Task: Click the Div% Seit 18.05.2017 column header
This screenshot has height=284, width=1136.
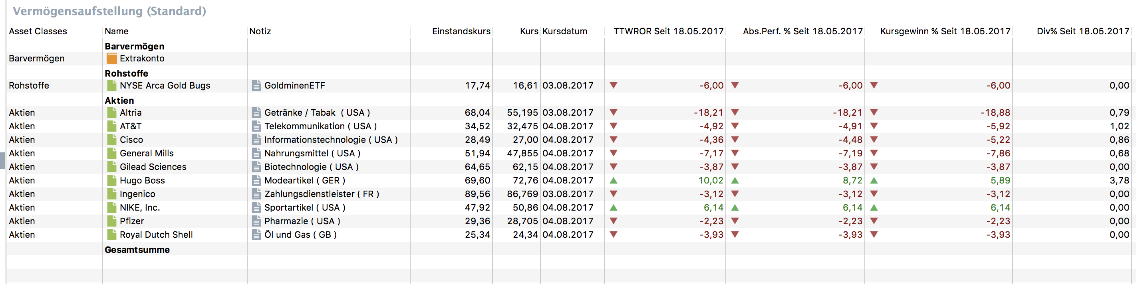Action: [1082, 31]
